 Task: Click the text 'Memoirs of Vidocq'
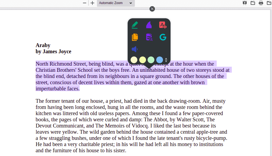coord(127,126)
